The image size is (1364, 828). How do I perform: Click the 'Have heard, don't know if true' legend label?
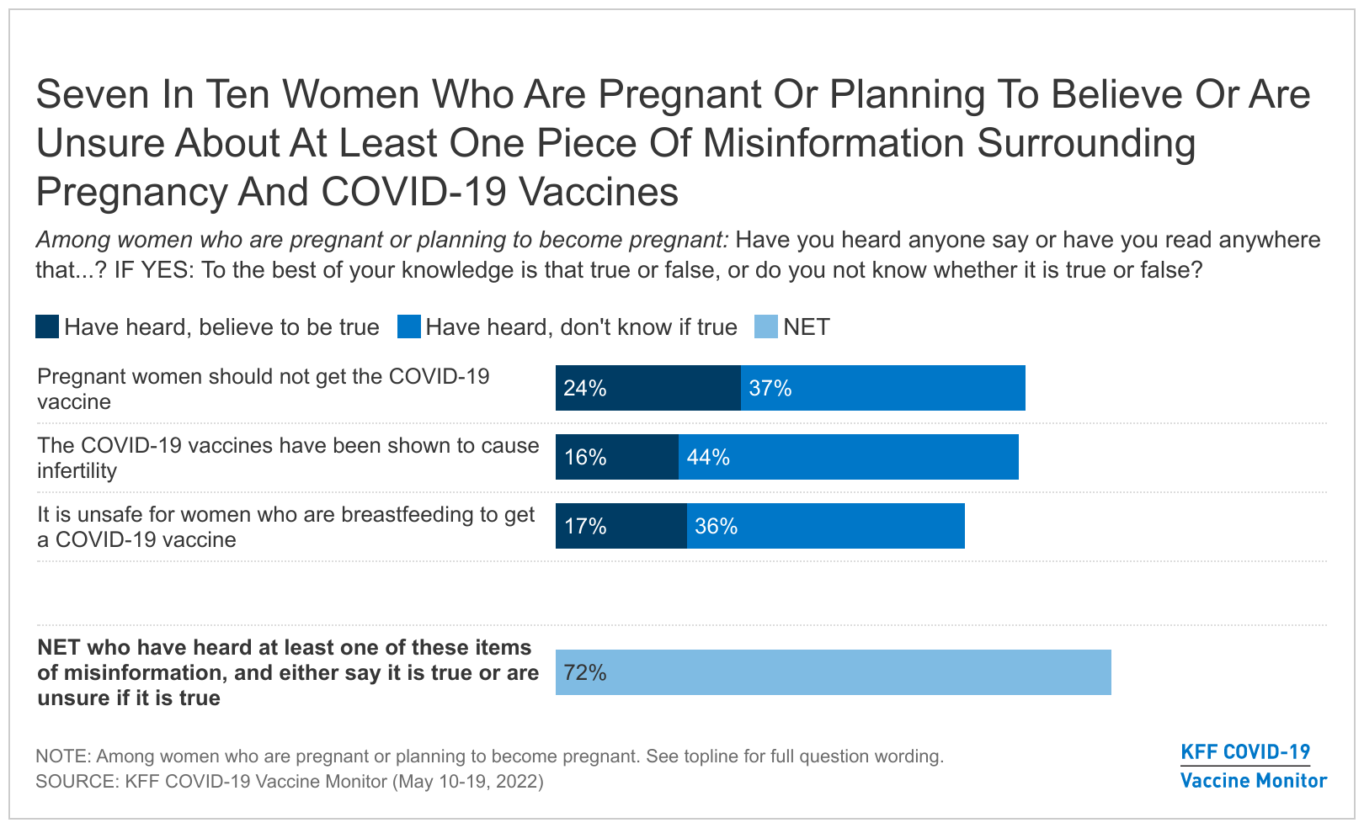(x=581, y=327)
